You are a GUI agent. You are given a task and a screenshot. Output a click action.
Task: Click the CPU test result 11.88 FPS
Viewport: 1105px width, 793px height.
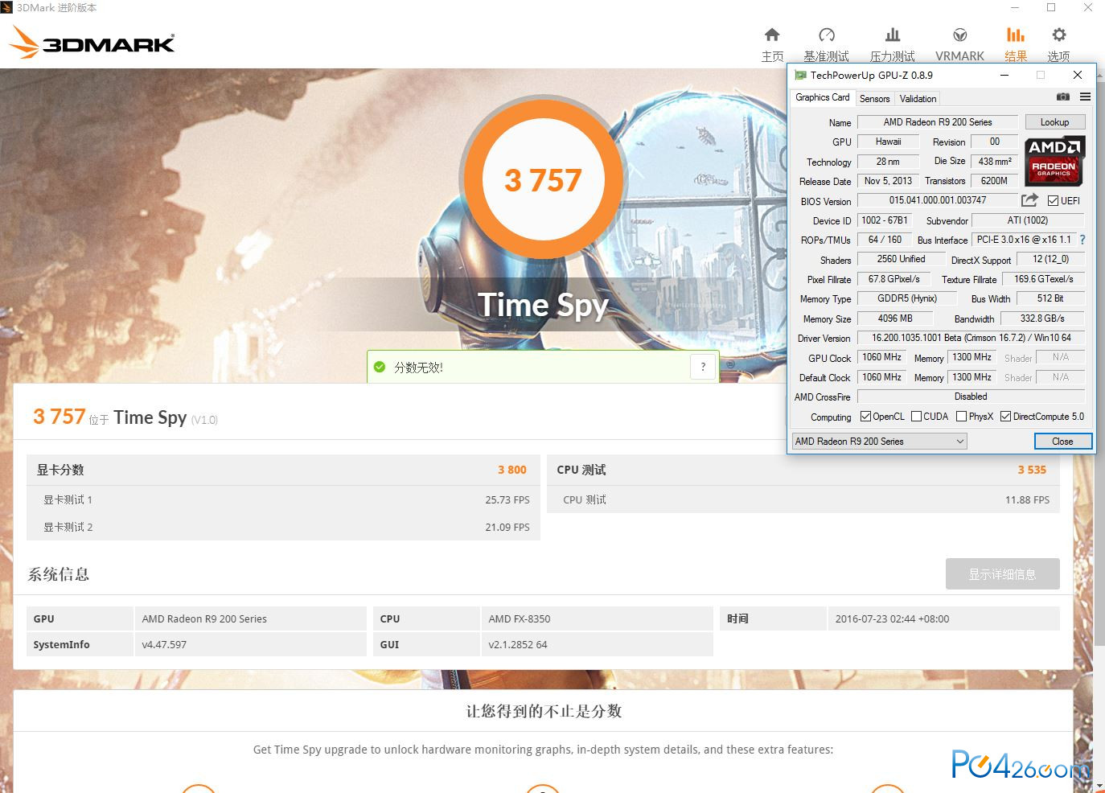[1027, 499]
